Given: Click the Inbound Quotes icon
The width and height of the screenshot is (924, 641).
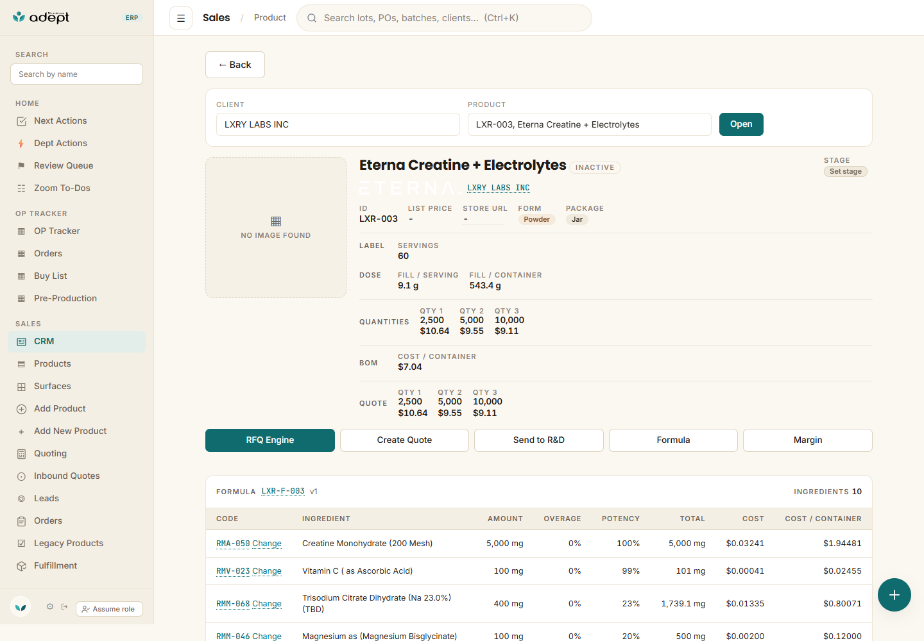Looking at the screenshot, I should (x=21, y=476).
